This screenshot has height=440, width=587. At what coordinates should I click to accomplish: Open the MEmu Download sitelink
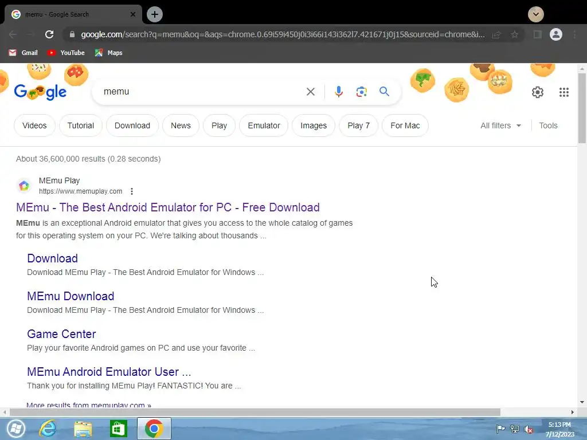(x=71, y=296)
